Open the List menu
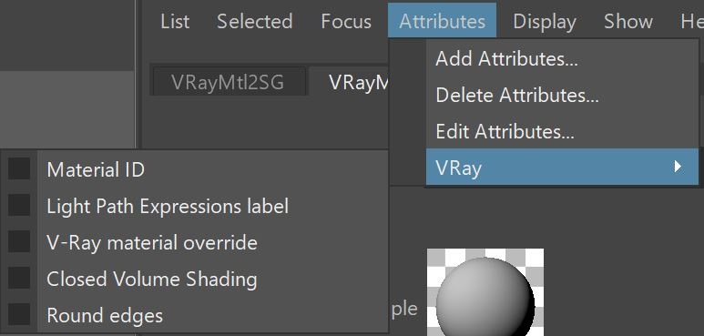Viewport: 704px width, 336px height. [x=175, y=21]
